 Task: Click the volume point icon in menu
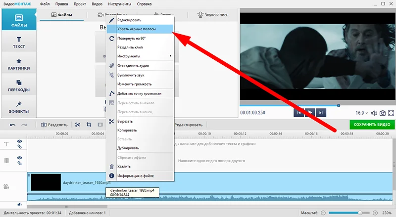tap(112, 93)
